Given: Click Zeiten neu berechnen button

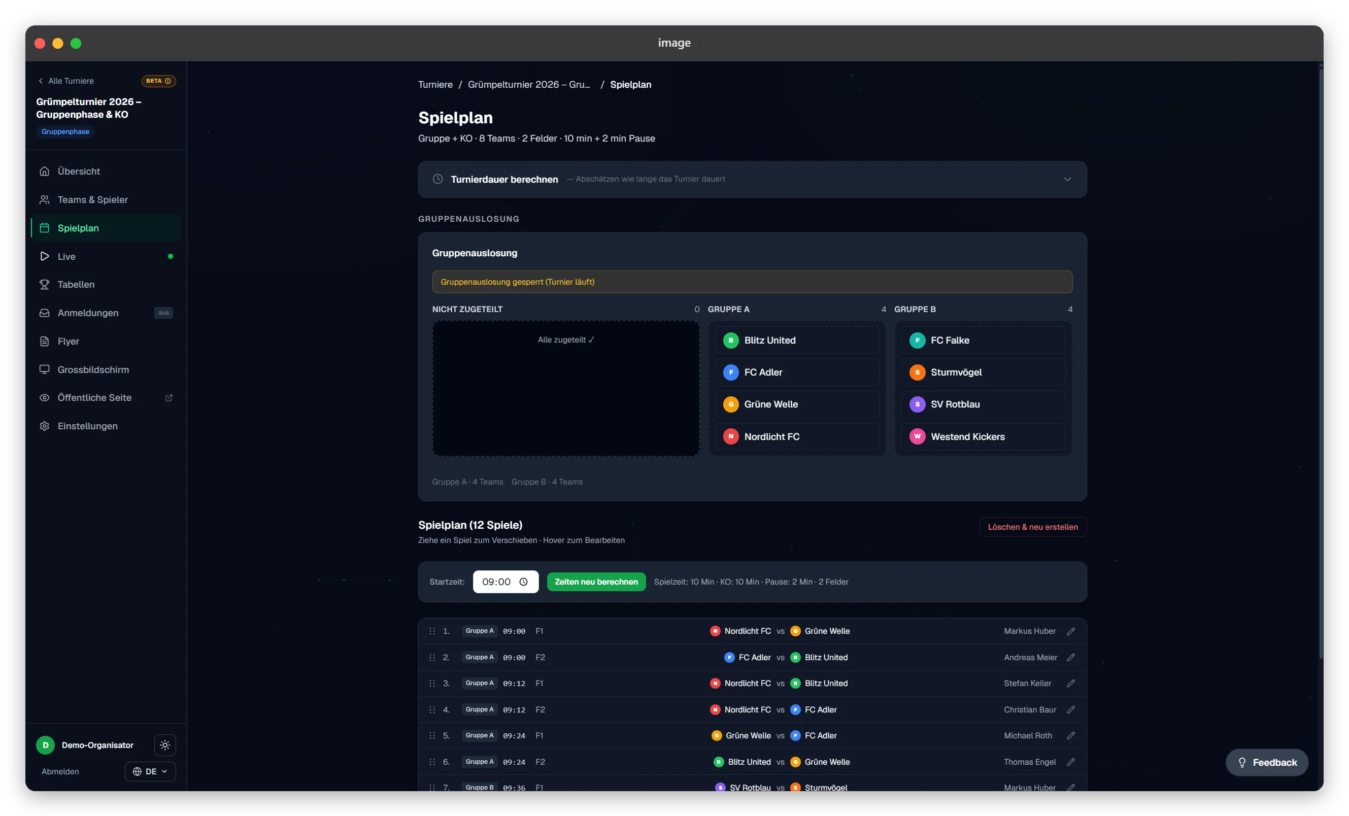Looking at the screenshot, I should pos(596,582).
